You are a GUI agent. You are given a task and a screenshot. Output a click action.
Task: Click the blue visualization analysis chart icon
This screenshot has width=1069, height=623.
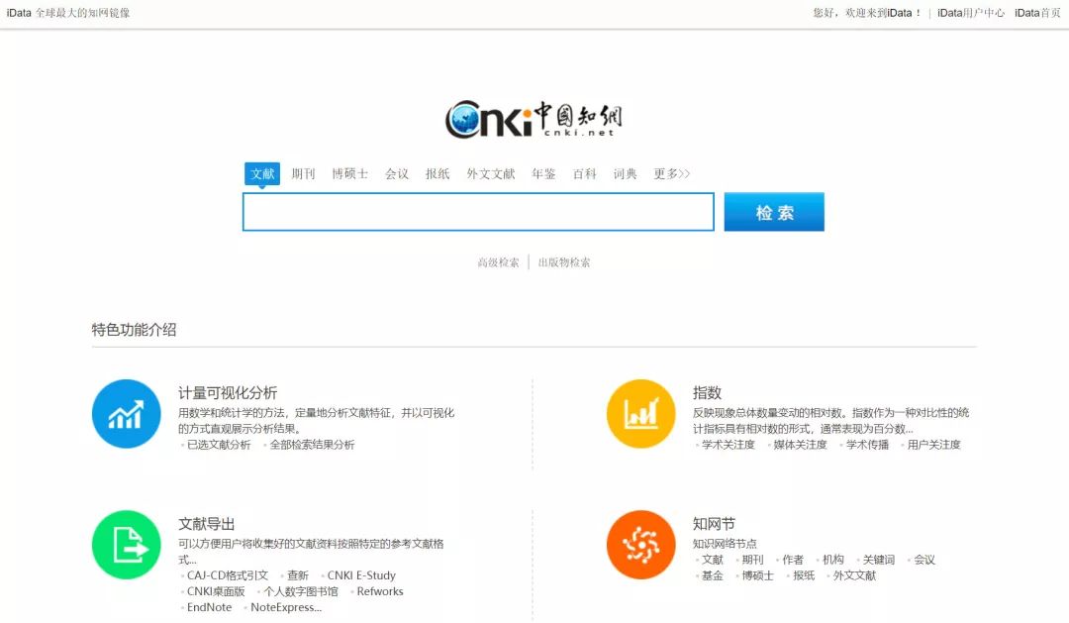click(x=126, y=414)
